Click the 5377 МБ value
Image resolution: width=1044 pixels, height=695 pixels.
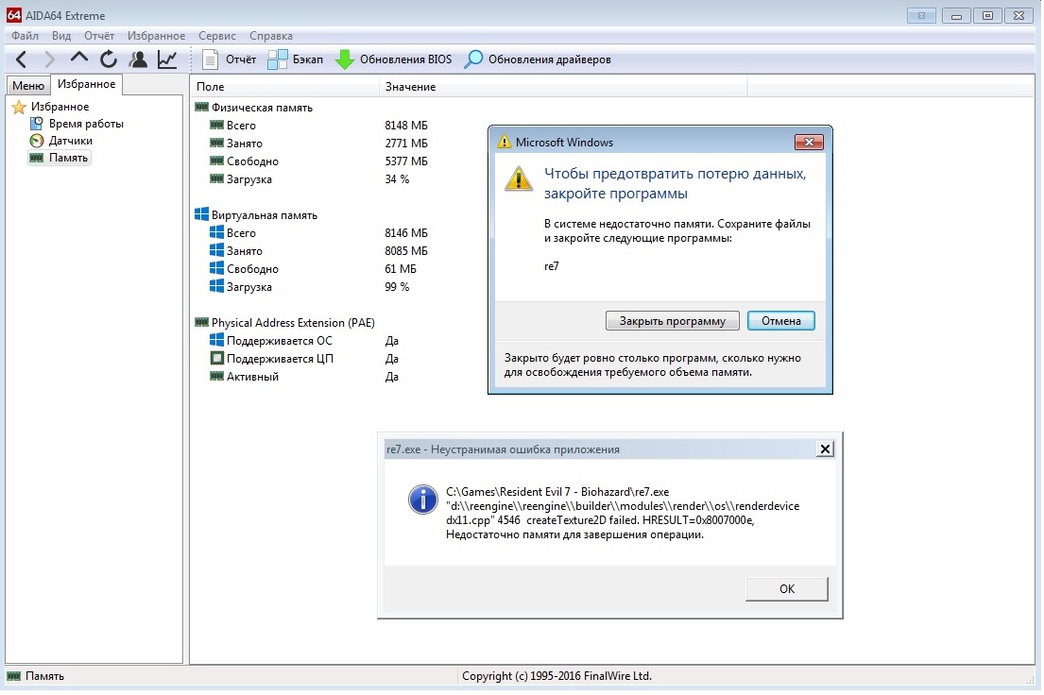(406, 161)
